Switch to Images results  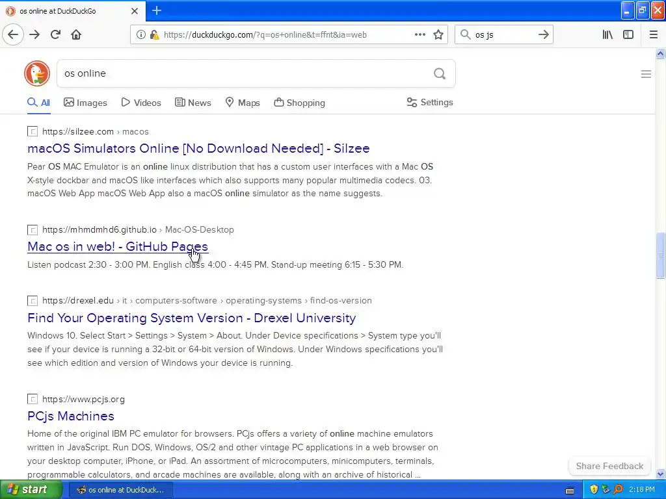(85, 103)
